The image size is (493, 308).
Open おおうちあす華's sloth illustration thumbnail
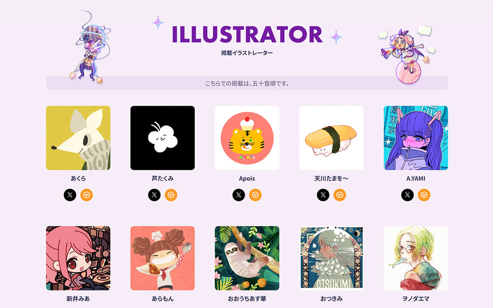point(247,258)
